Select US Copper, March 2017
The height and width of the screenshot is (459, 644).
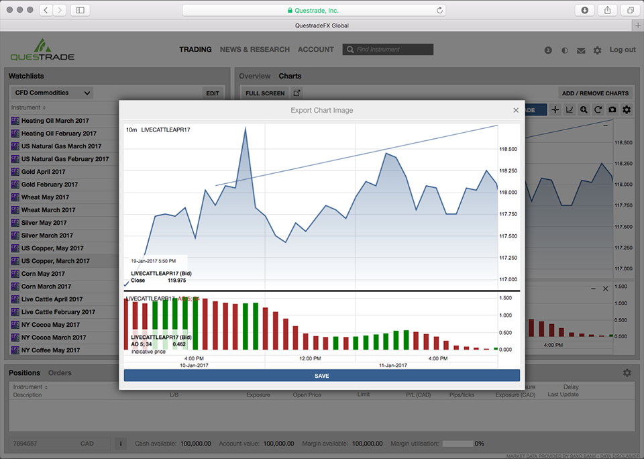pyautogui.click(x=56, y=261)
